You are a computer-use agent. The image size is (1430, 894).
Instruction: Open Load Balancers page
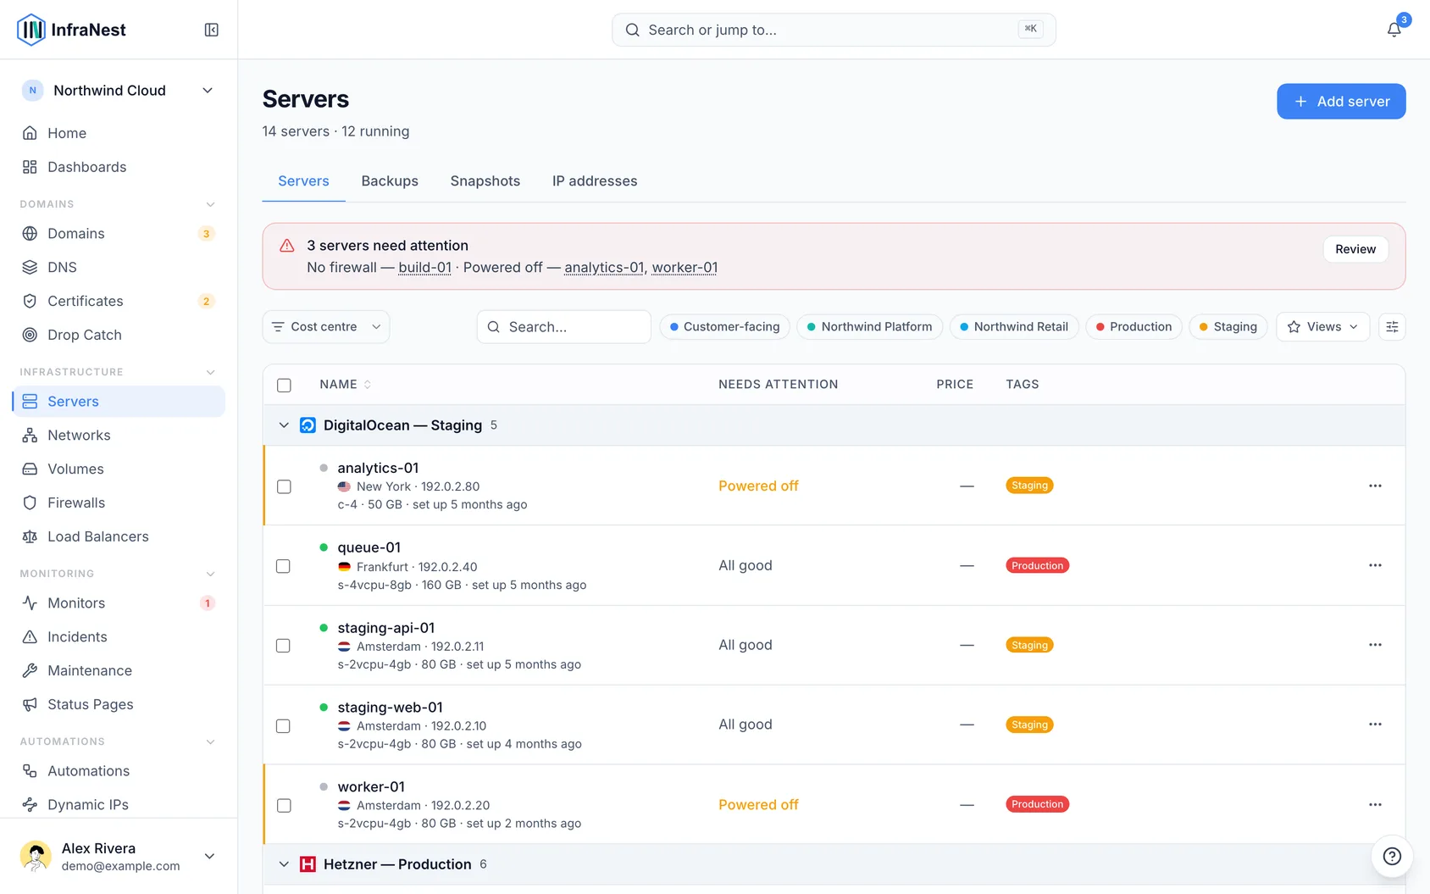[x=119, y=536]
